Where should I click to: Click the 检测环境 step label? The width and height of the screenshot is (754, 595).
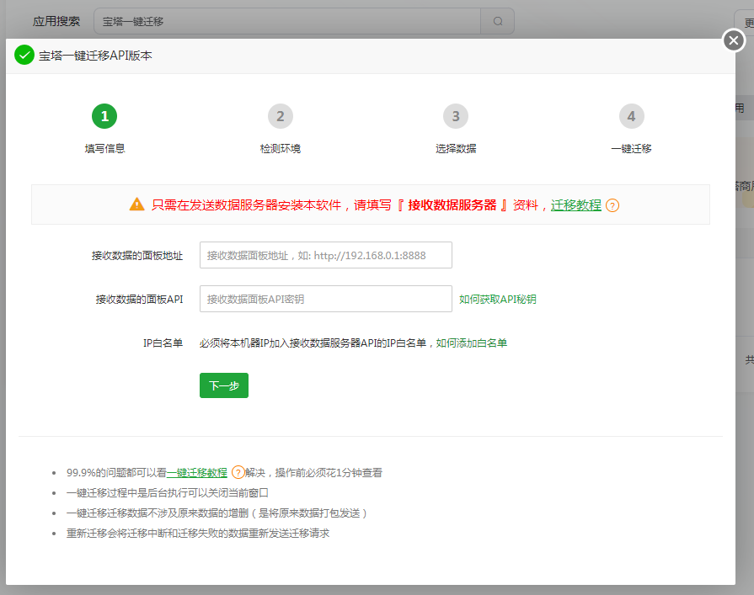tap(280, 149)
